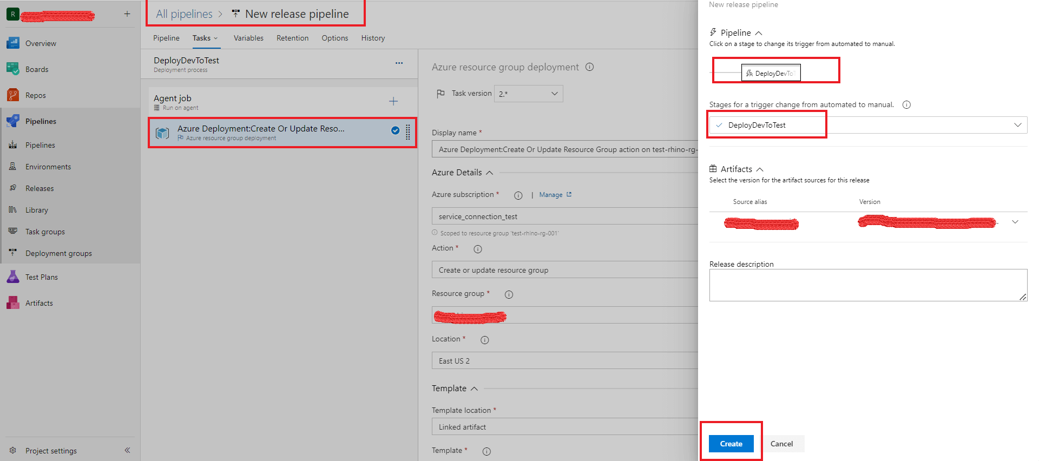
Task: Click the Create button
Action: point(731,444)
